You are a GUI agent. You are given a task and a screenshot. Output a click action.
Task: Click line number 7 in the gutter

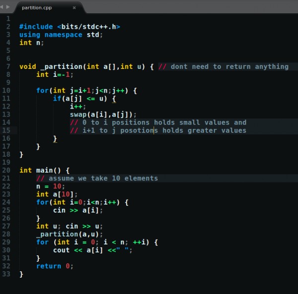pos(8,66)
